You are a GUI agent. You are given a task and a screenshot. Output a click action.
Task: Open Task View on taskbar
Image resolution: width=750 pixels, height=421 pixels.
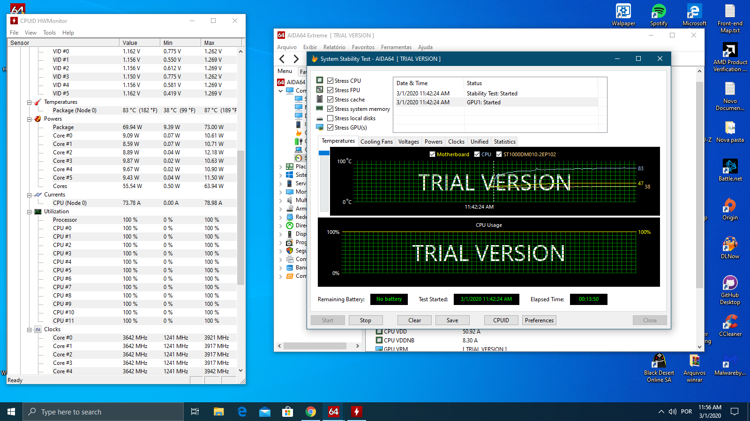pos(195,412)
